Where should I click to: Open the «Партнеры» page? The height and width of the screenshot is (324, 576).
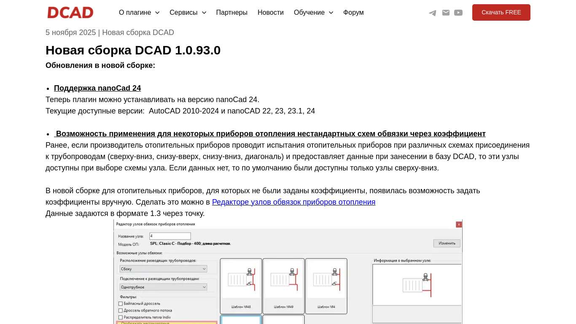point(232,13)
